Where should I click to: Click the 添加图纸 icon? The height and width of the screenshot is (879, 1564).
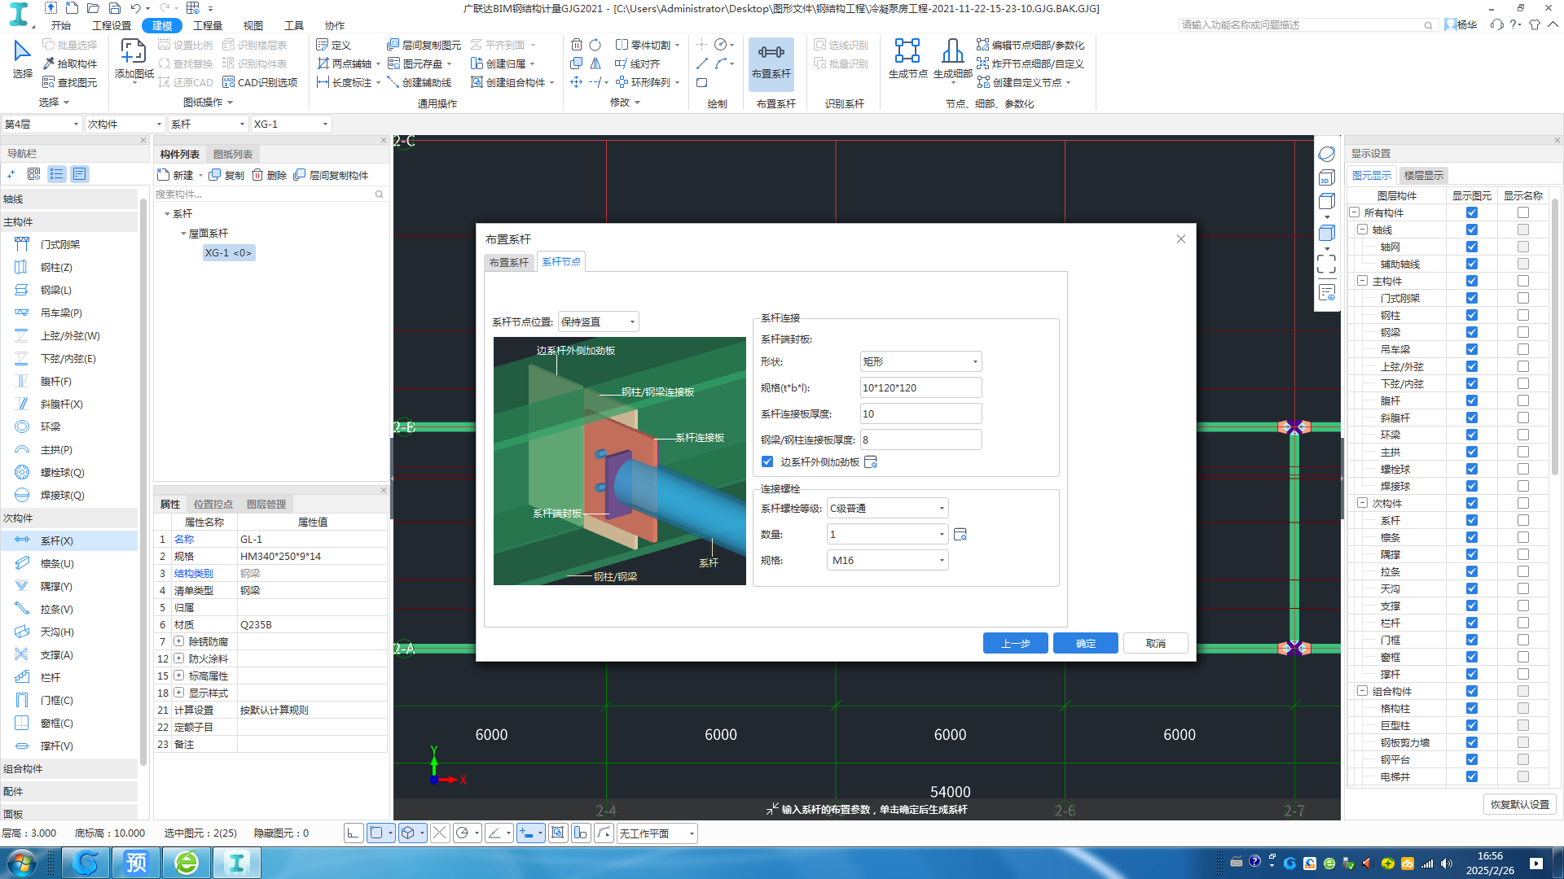[x=134, y=59]
